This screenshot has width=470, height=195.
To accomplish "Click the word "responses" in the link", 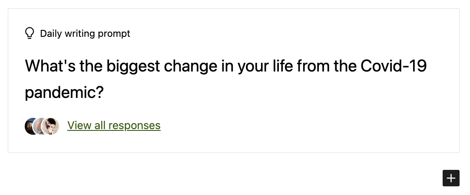I will click(x=134, y=126).
